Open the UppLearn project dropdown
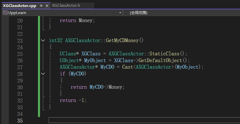Screen dimensions: 240x124 click(x=120, y=13)
